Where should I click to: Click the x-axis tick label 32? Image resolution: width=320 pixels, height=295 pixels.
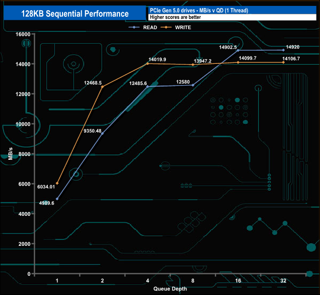coord(284,281)
